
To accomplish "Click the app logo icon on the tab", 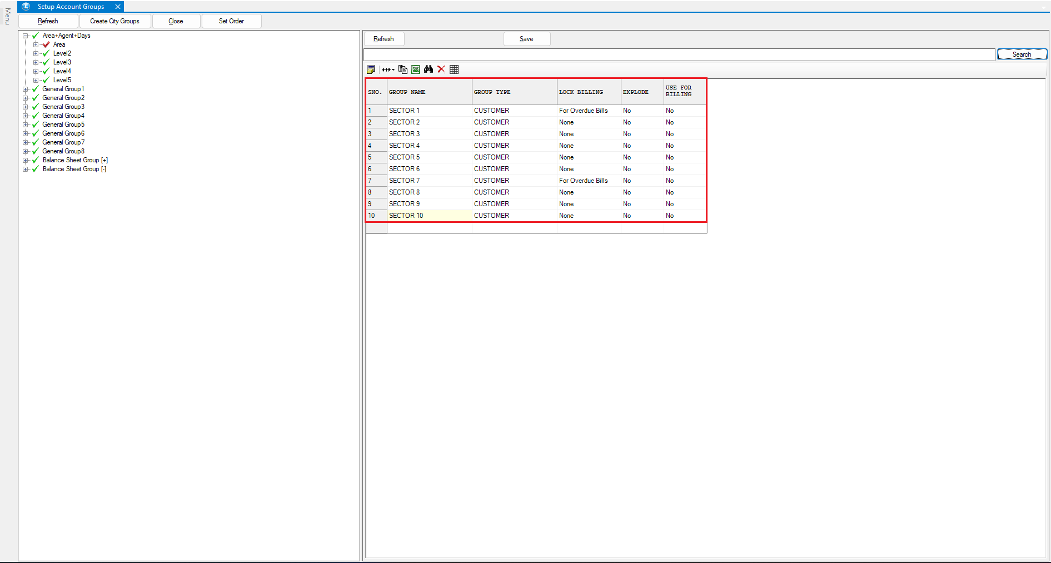I will pos(26,7).
